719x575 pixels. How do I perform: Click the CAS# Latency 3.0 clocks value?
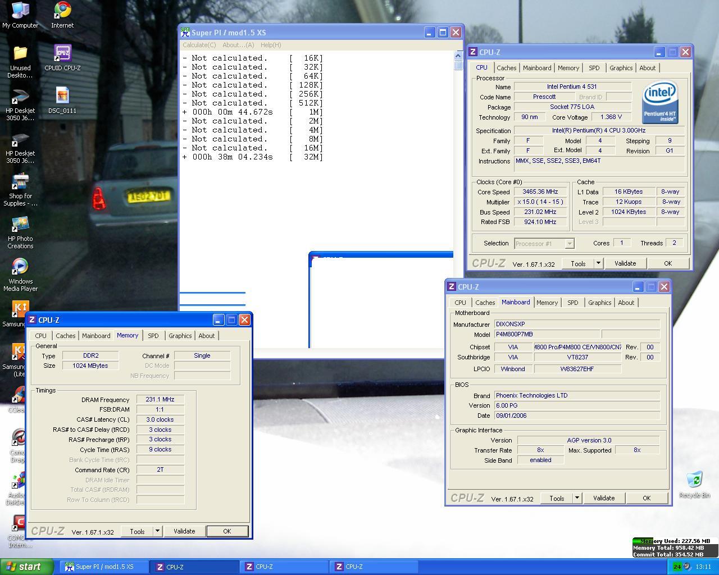coord(160,419)
